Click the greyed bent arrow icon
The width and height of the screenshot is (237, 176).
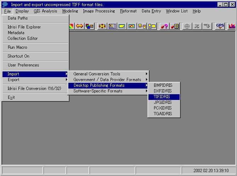pyautogui.click(x=207, y=26)
